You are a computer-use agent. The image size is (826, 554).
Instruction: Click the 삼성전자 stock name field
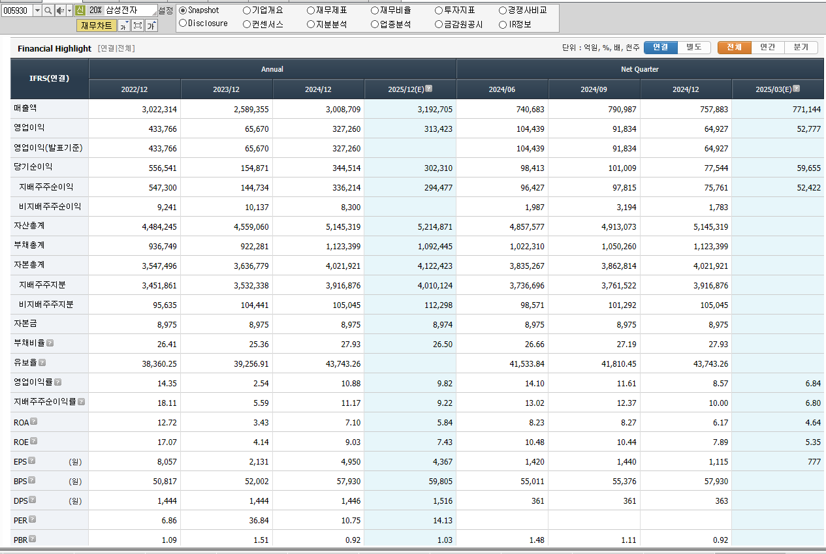coord(131,10)
